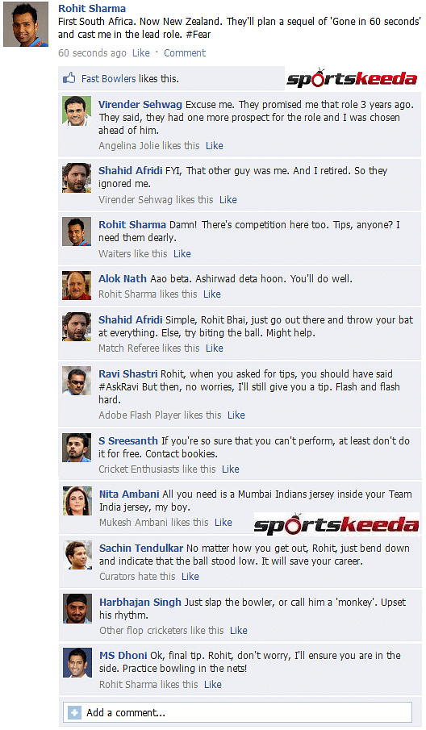Click Alok Nath's profile picture
The height and width of the screenshot is (730, 426).
point(77,286)
